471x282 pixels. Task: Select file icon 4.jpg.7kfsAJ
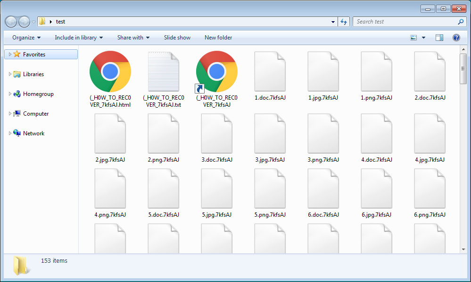point(430,133)
